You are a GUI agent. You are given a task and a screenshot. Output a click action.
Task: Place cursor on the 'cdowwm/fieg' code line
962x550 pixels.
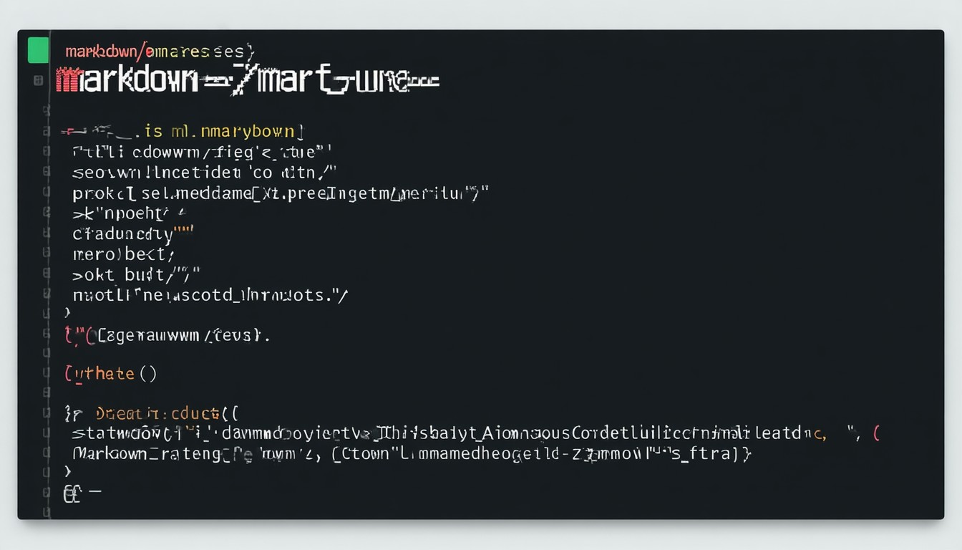pyautogui.click(x=202, y=152)
